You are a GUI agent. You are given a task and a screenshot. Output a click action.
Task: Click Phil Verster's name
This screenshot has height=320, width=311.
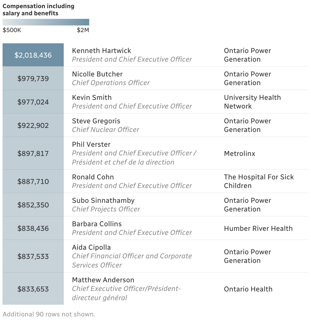click(x=91, y=144)
